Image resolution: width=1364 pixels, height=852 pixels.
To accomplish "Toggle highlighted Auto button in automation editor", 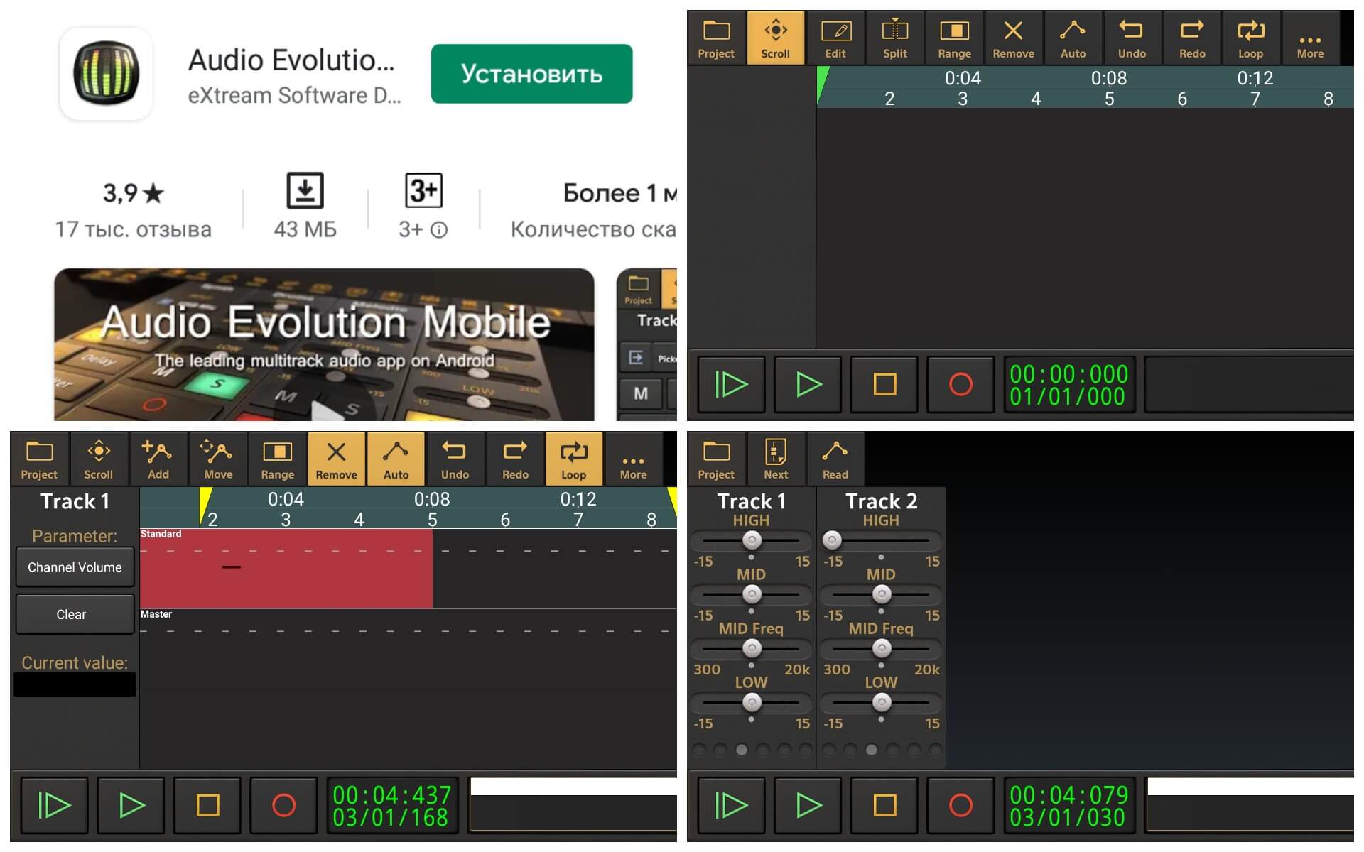I will point(396,459).
